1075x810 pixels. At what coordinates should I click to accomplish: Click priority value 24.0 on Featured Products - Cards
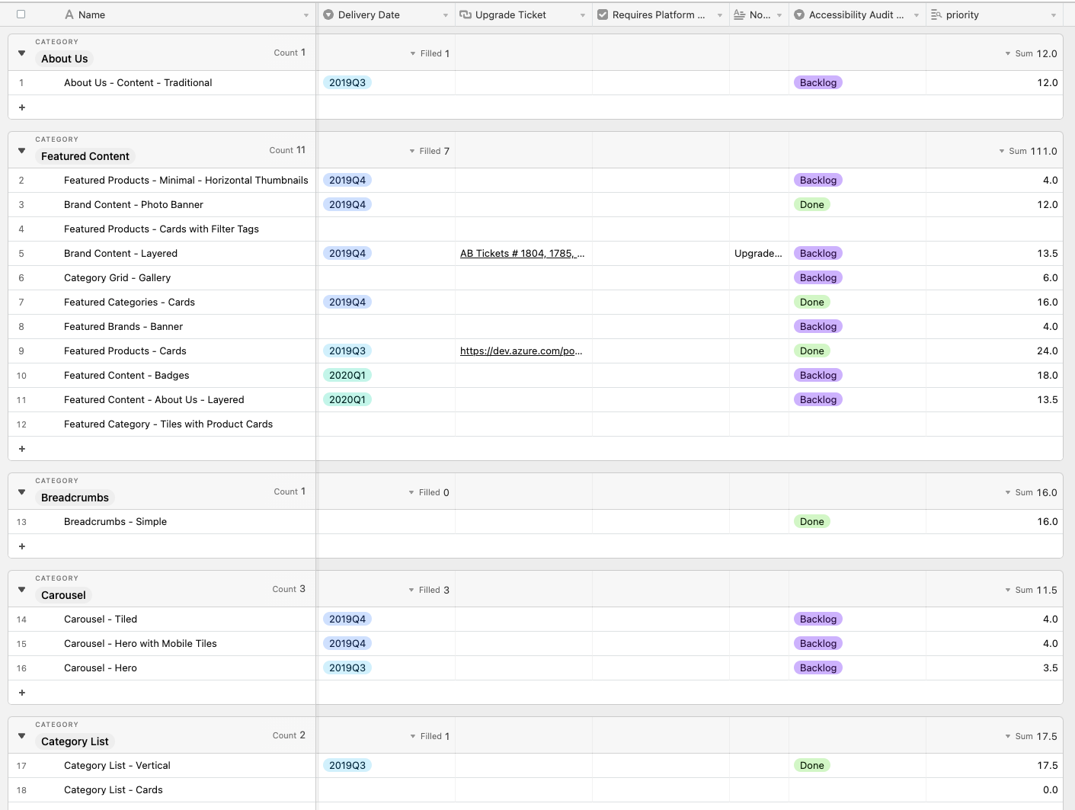tap(1047, 351)
